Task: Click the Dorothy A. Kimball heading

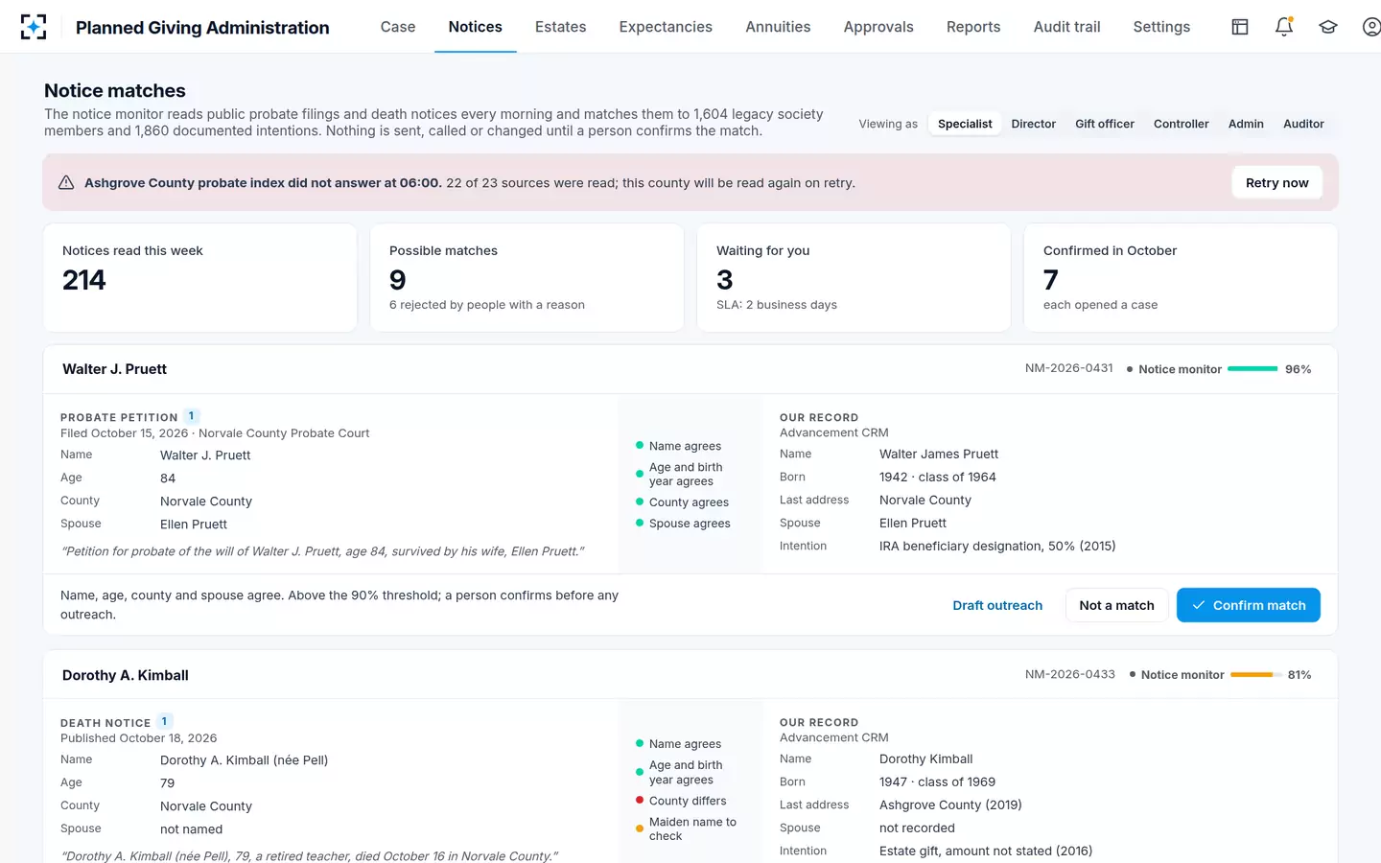Action: [x=126, y=675]
